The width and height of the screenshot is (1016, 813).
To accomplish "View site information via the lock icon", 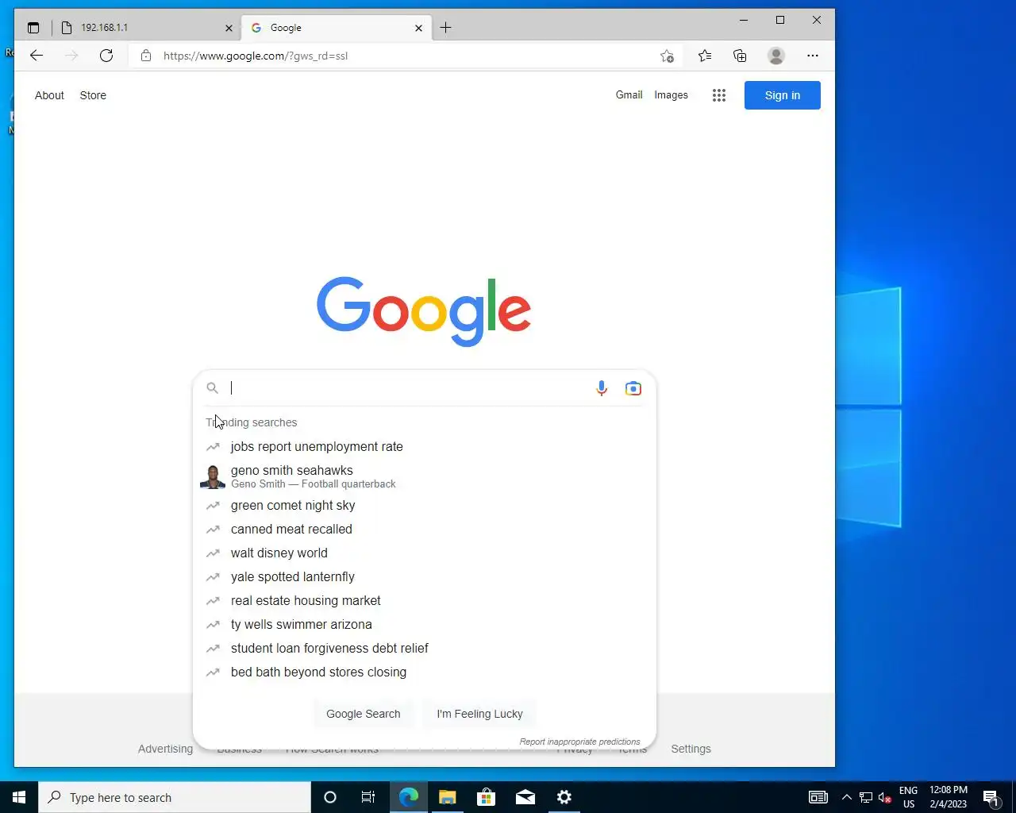I will [x=145, y=56].
